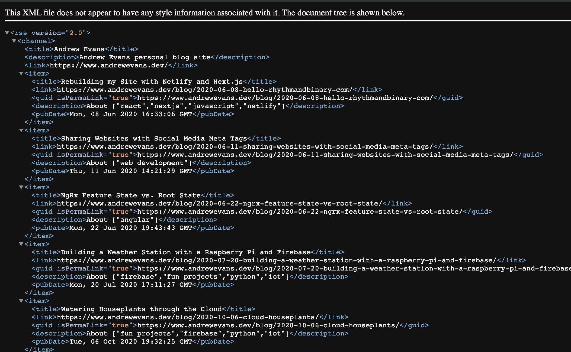Click the channel link andrewevans.dev URL text
The image size is (571, 352).
[x=109, y=65]
